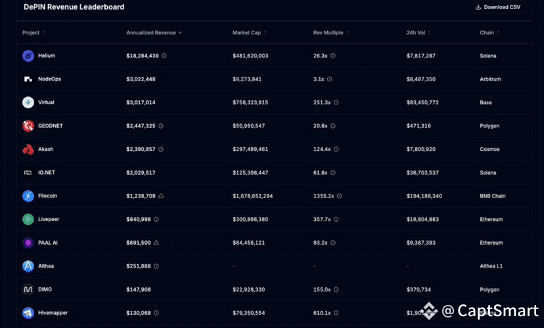The image size is (544, 328).
Task: Open the DIMO project name
Action: pos(45,289)
